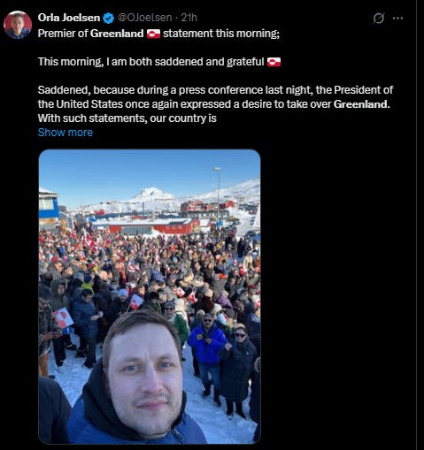The width and height of the screenshot is (424, 450).
Task: Click the line 'I am both saddened and grateful'
Action: [x=185, y=62]
